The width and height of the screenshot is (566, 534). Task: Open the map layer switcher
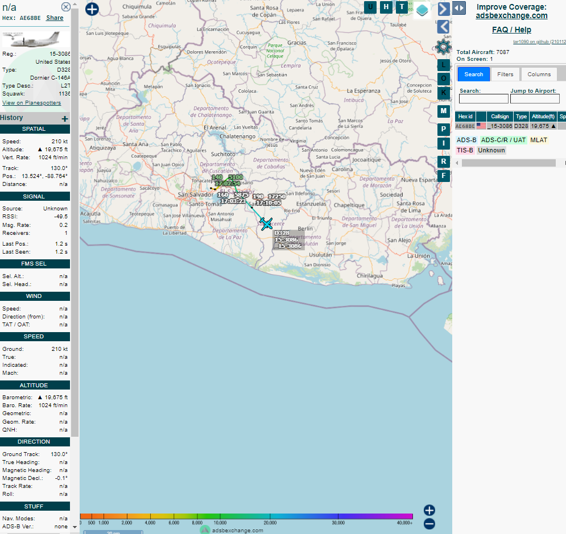click(x=422, y=10)
